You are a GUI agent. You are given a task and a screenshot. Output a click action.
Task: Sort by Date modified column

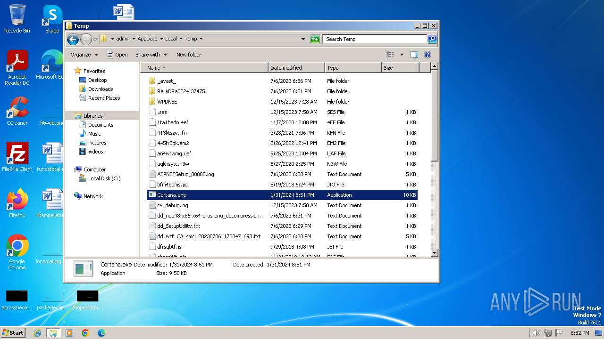[296, 68]
